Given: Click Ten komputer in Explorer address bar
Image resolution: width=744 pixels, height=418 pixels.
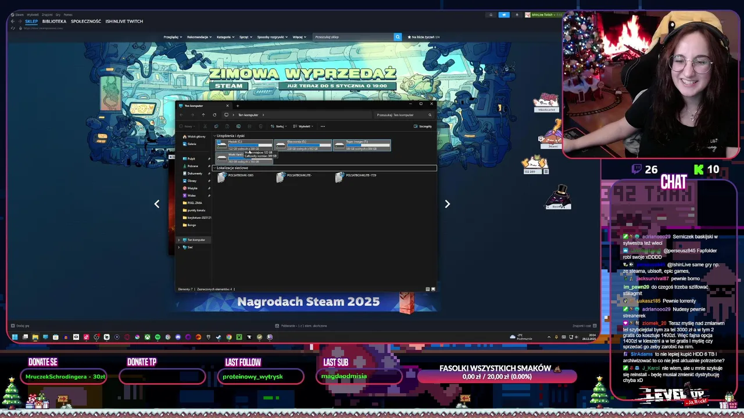Looking at the screenshot, I should (x=248, y=115).
